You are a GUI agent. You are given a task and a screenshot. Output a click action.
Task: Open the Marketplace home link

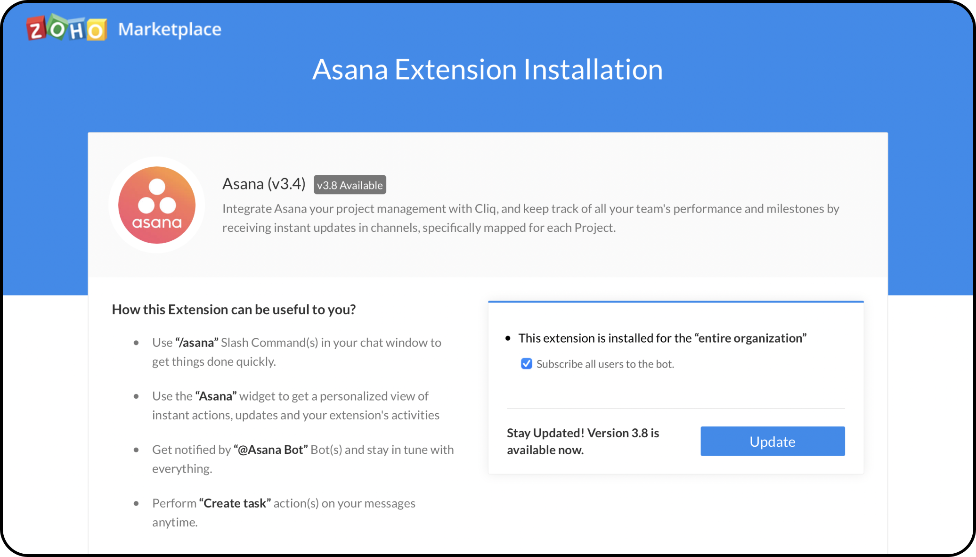click(170, 29)
